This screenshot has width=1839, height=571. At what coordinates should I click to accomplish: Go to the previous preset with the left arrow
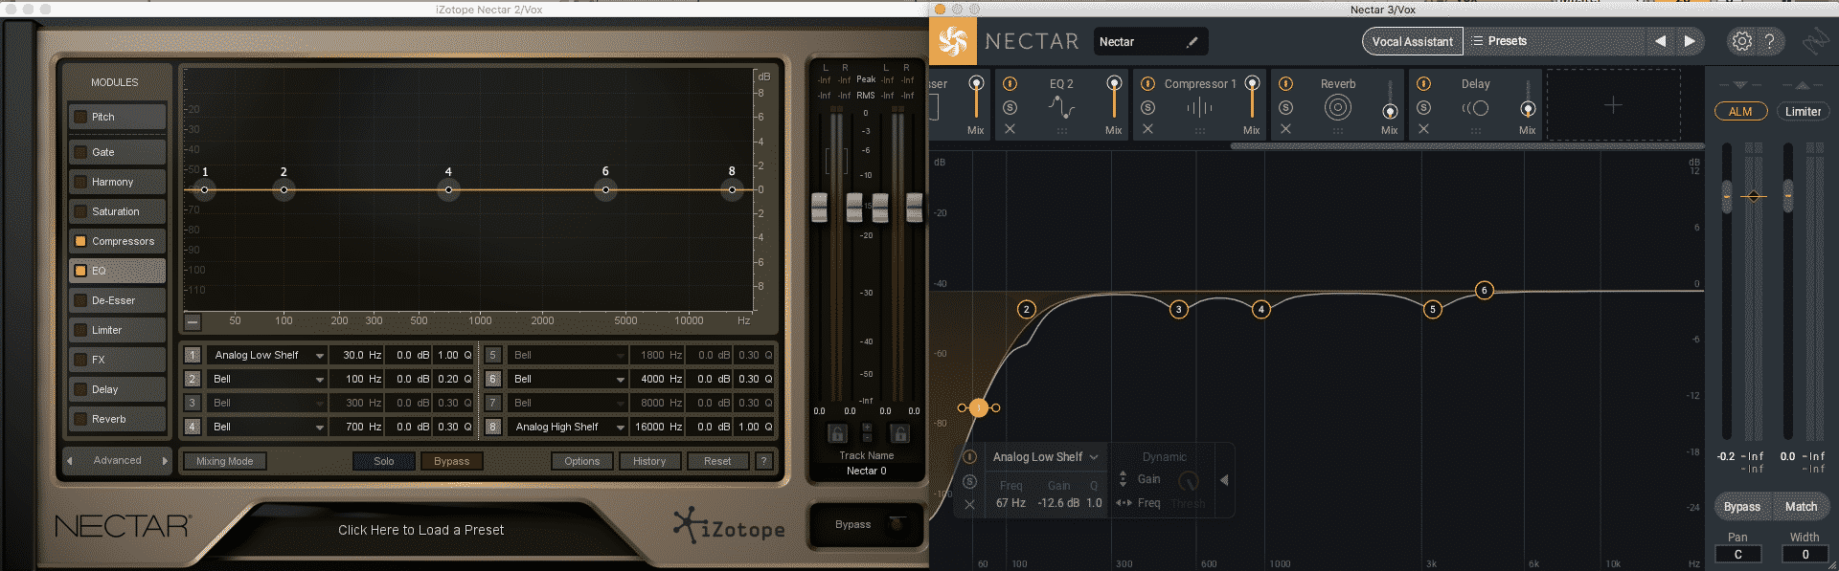1660,41
